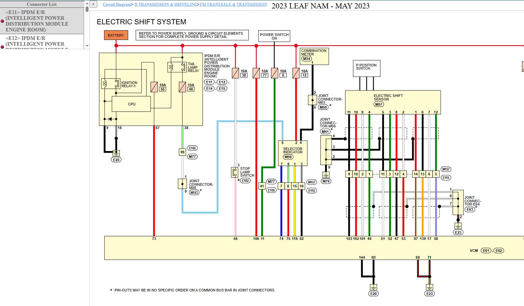Image resolution: width=524 pixels, height=306 pixels.
Task: Select E11 IPDM E/R connector list entry
Action: [42, 21]
